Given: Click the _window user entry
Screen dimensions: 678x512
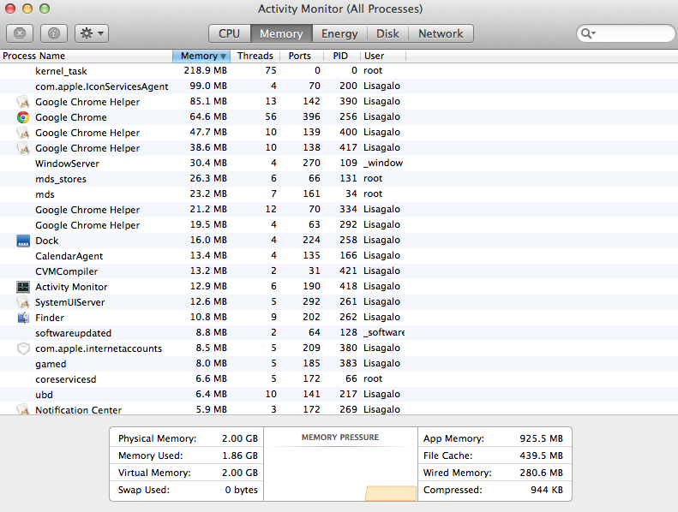Looking at the screenshot, I should [x=383, y=163].
